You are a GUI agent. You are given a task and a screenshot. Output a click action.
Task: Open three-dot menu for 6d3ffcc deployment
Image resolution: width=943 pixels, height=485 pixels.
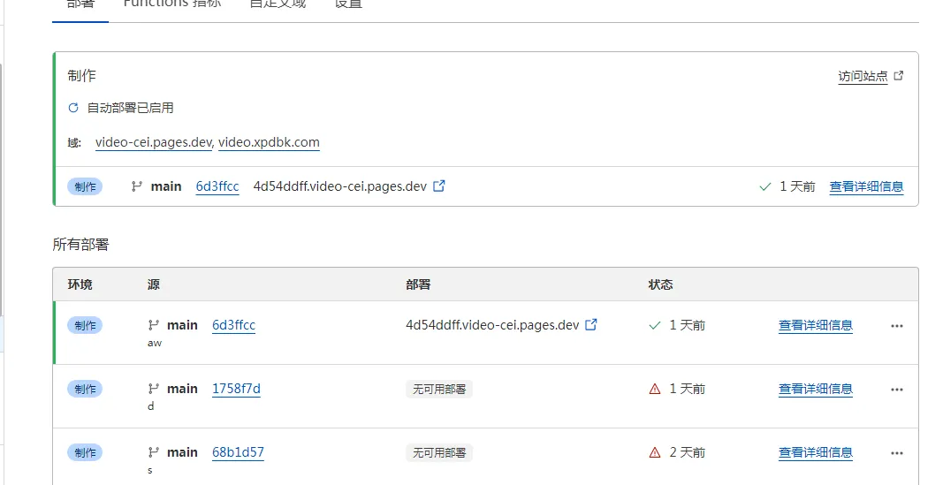(897, 326)
